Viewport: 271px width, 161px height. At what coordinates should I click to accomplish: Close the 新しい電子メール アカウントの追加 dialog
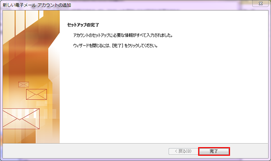tap(260, 3)
